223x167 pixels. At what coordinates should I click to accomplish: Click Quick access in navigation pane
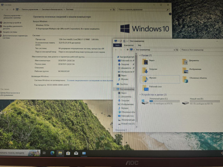126,57
